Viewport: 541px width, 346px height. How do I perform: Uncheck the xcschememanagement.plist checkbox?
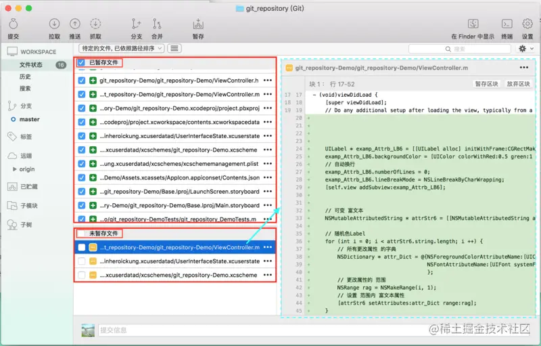click(81, 164)
